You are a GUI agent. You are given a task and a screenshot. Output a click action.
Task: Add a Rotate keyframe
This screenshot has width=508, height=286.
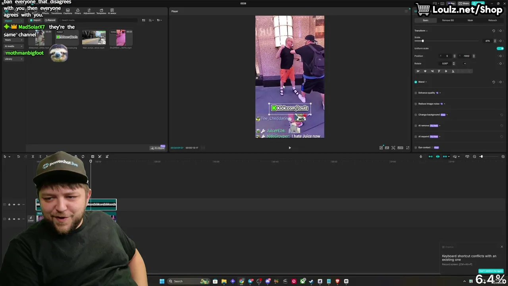click(500, 64)
